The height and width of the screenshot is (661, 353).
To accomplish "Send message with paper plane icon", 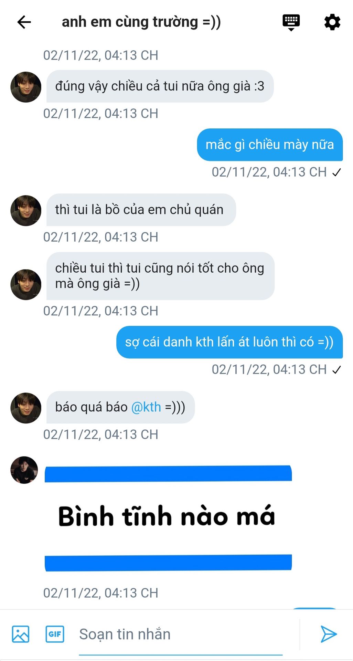I will click(x=329, y=634).
